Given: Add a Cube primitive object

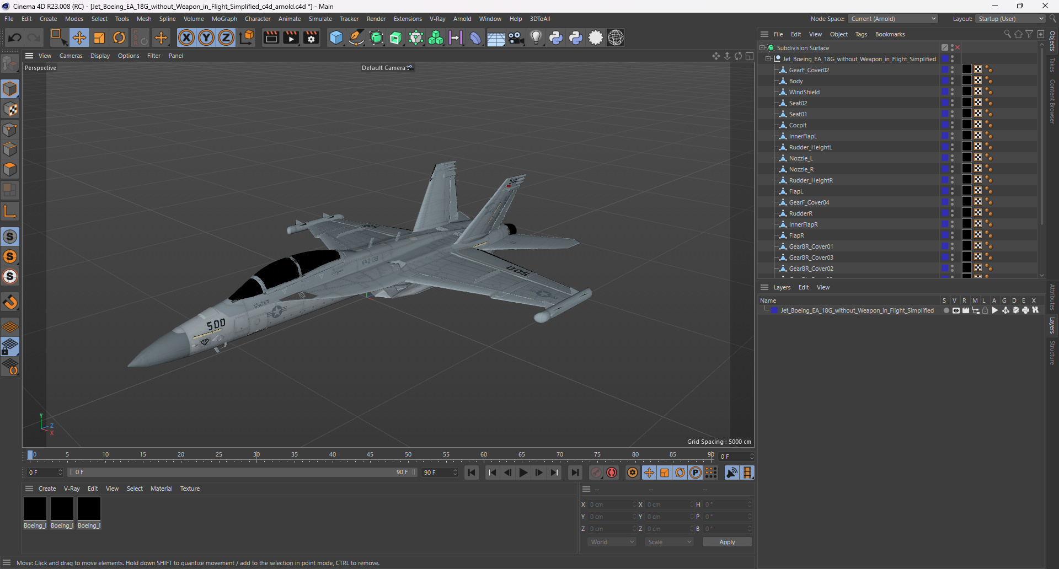Looking at the screenshot, I should click(336, 37).
